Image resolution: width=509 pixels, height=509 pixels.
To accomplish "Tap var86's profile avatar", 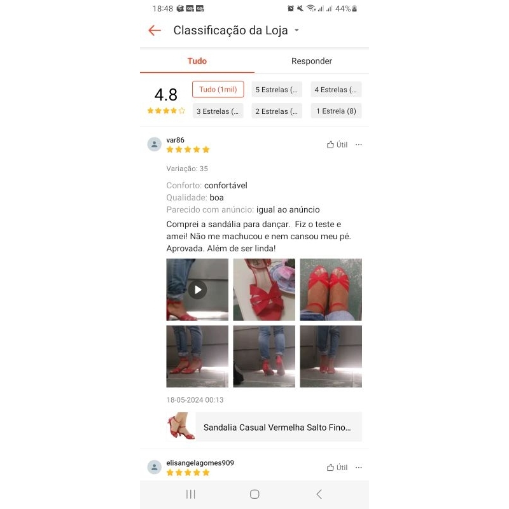I will tap(155, 144).
